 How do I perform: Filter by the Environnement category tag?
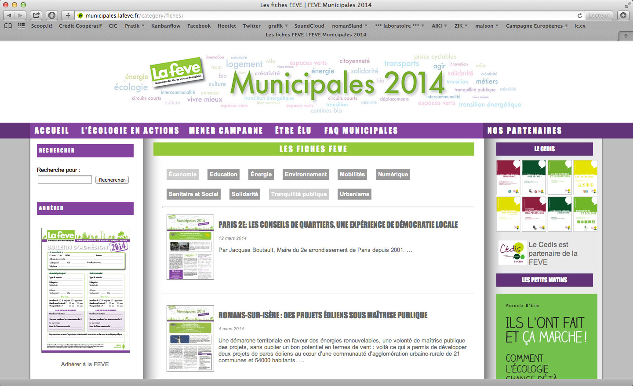point(306,175)
